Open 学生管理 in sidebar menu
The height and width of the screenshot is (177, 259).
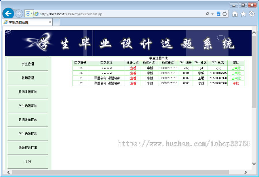click(28, 64)
